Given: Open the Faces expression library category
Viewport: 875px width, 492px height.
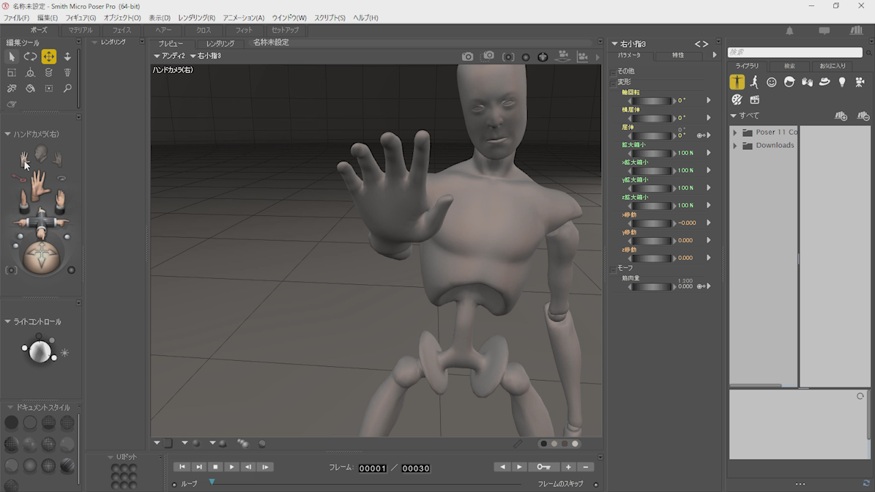Looking at the screenshot, I should tap(772, 82).
